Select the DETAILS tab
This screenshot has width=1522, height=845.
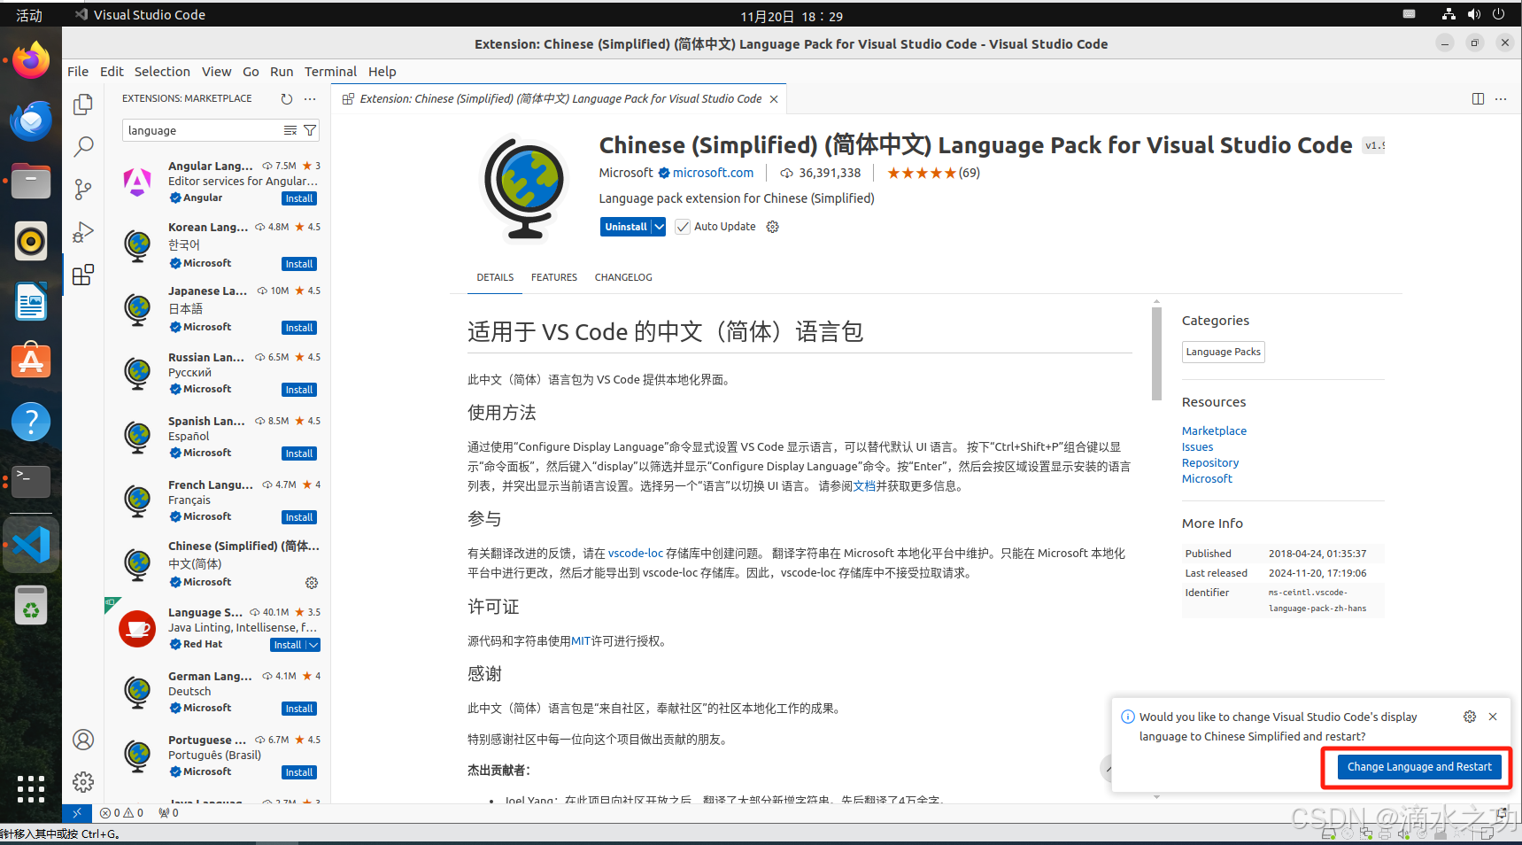(495, 277)
